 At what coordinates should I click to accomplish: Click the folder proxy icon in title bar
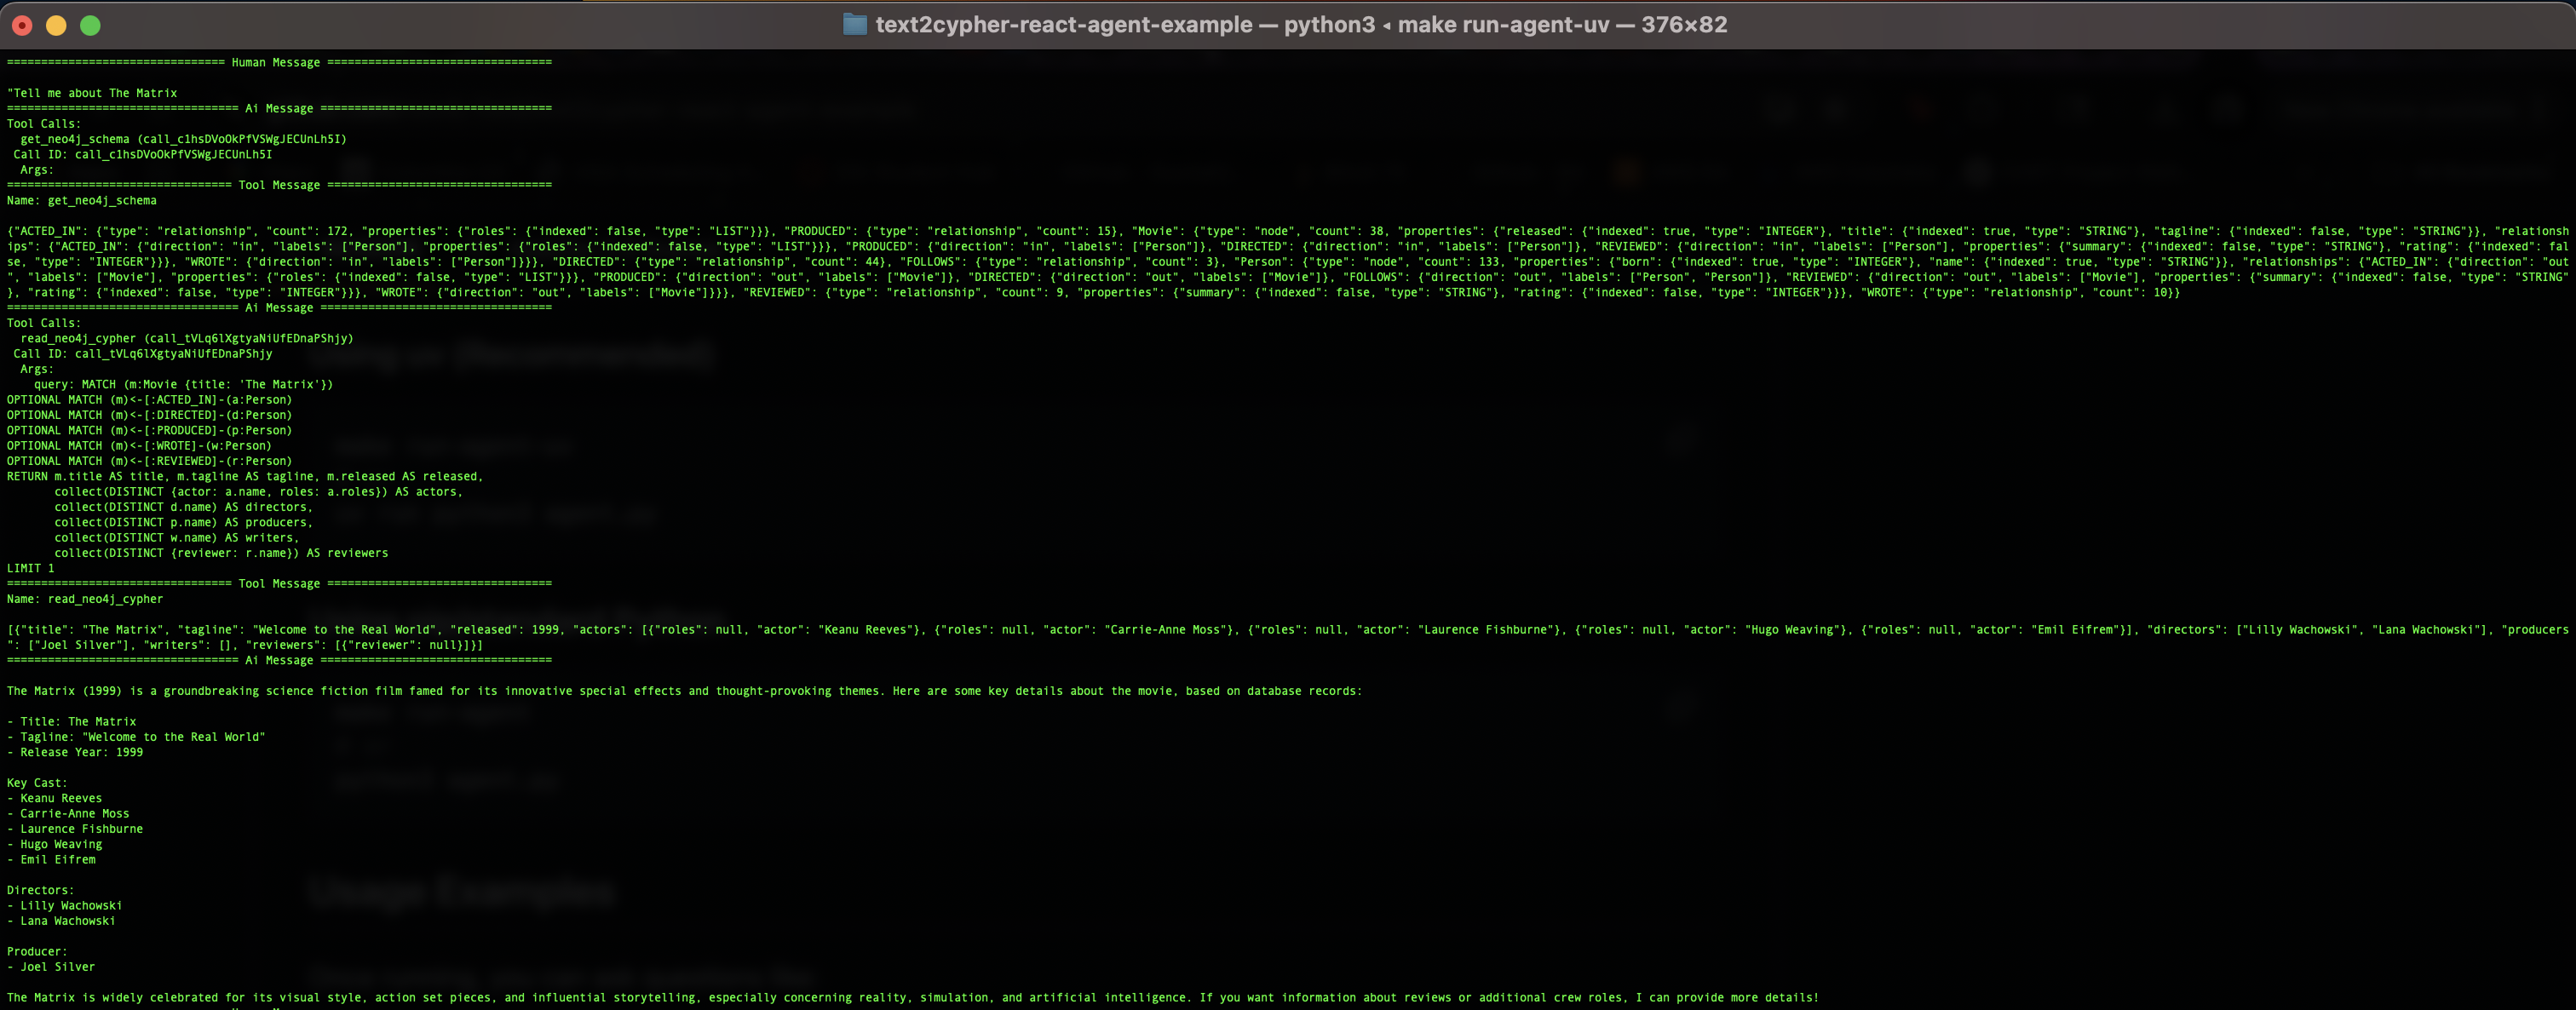pyautogui.click(x=854, y=24)
